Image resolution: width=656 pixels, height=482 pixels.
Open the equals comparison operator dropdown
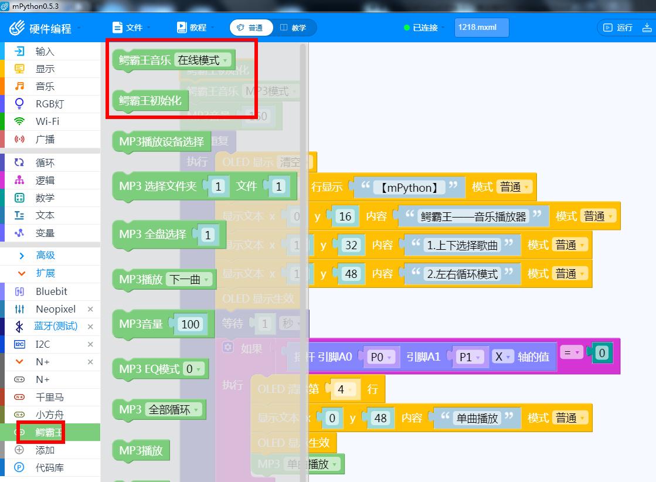pos(572,353)
